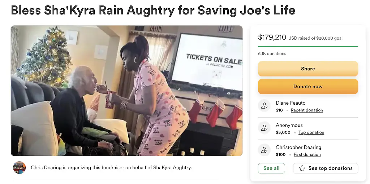
Task: Follow the Recent donation link
Action: tap(307, 110)
